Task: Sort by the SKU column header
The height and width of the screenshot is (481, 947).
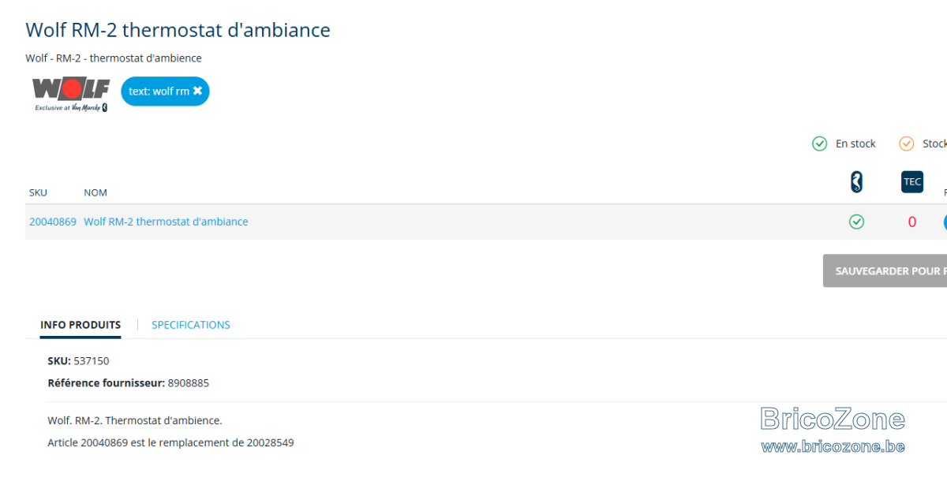Action: [x=38, y=192]
